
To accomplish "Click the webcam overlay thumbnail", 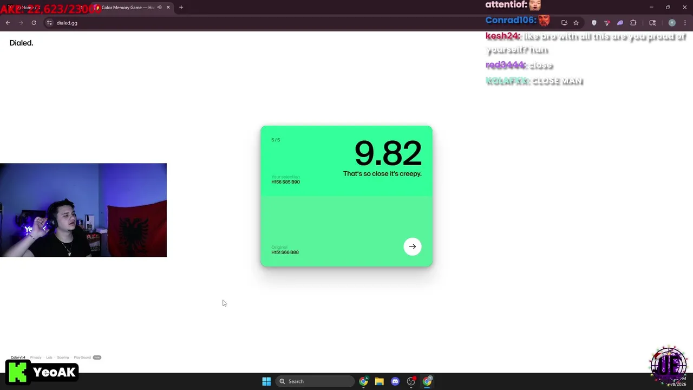I will 83,210.
